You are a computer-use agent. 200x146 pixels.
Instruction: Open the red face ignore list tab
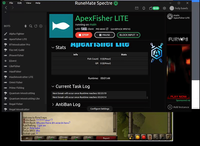(144, 137)
